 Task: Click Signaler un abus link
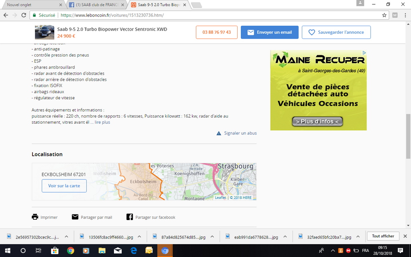(240, 133)
